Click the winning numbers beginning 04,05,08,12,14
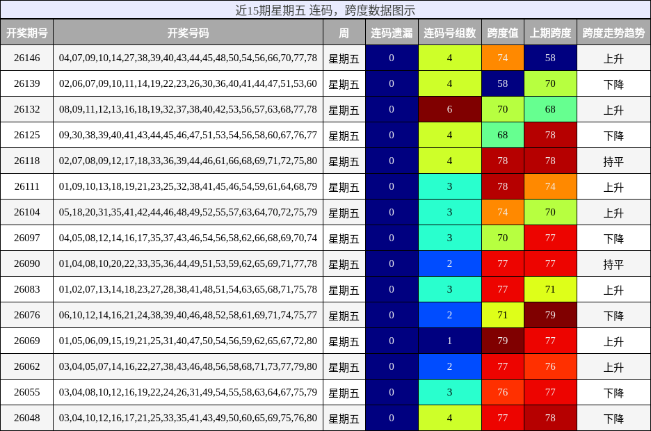This screenshot has height=431, width=651. 188,238
